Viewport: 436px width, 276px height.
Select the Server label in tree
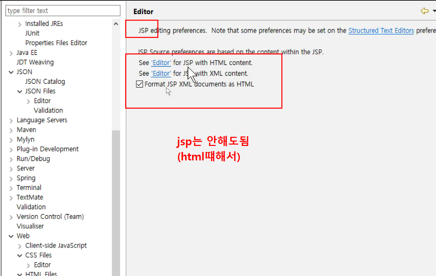[x=26, y=168]
